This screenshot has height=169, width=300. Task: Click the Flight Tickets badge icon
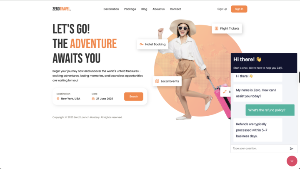[x=216, y=28]
